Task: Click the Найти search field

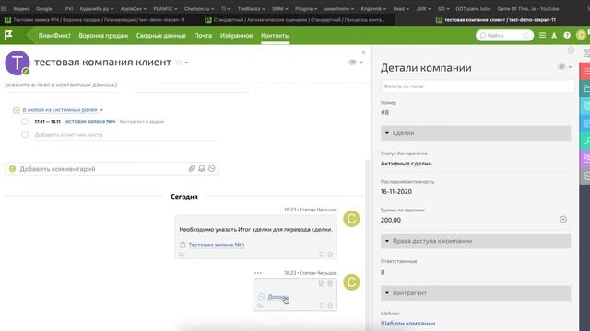Action: 504,35
